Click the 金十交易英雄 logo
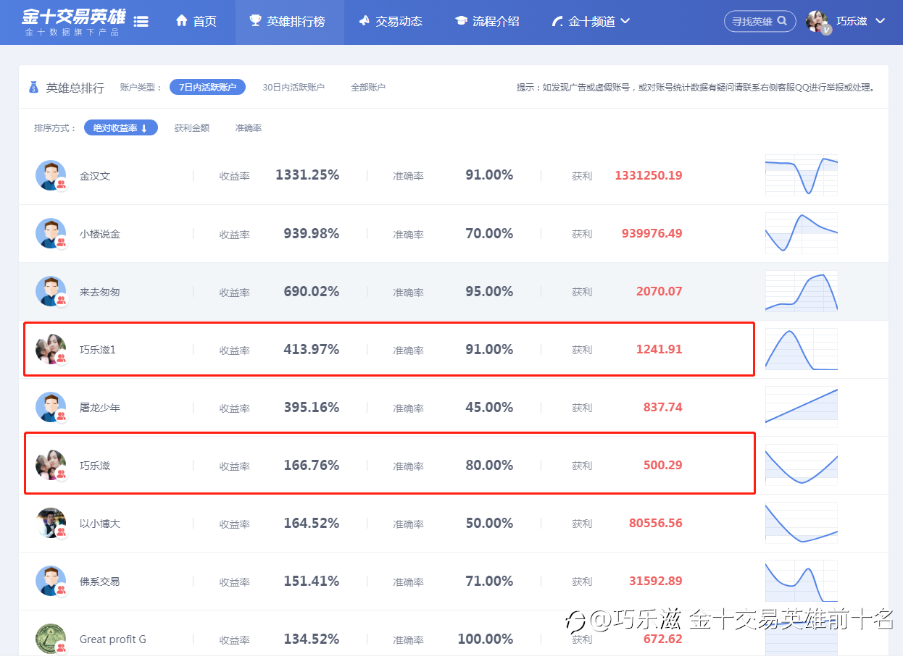The width and height of the screenshot is (903, 659). 72,22
